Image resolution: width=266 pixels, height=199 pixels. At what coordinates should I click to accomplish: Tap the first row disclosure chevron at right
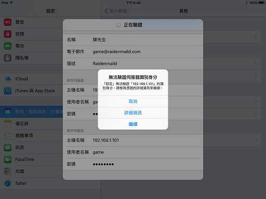[x=256, y=37]
